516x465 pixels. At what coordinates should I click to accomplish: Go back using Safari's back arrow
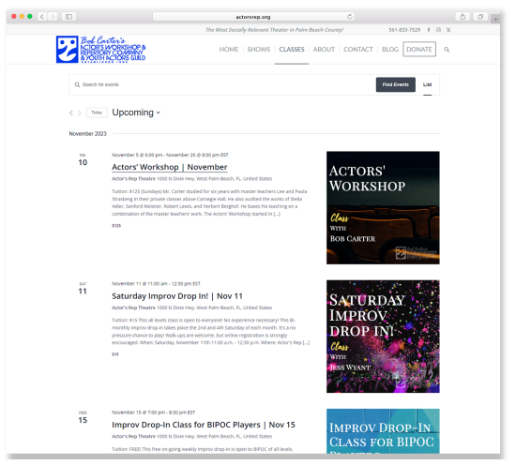coord(42,17)
